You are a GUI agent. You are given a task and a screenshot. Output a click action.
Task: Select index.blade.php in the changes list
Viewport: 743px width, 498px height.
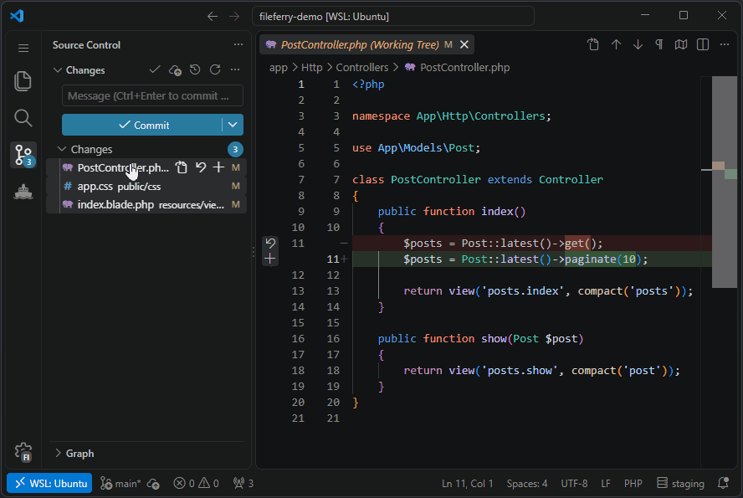pyautogui.click(x=146, y=205)
